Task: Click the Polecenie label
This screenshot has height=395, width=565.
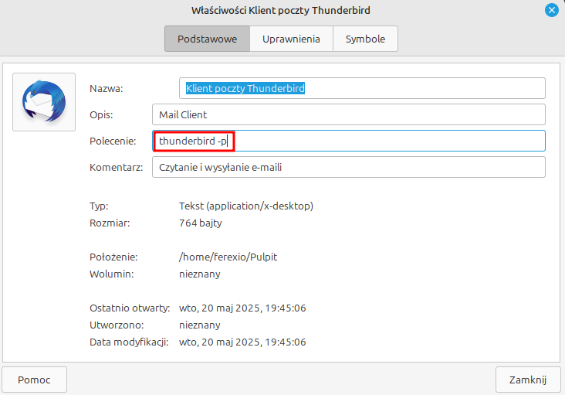Action: tap(113, 141)
